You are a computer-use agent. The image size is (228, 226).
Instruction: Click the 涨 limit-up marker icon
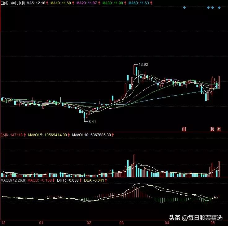point(219,129)
